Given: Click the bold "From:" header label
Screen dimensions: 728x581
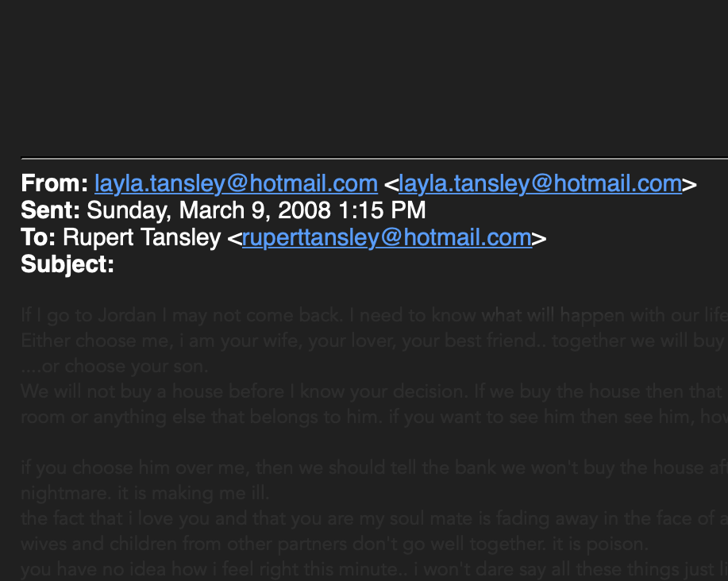Looking at the screenshot, I should [54, 184].
